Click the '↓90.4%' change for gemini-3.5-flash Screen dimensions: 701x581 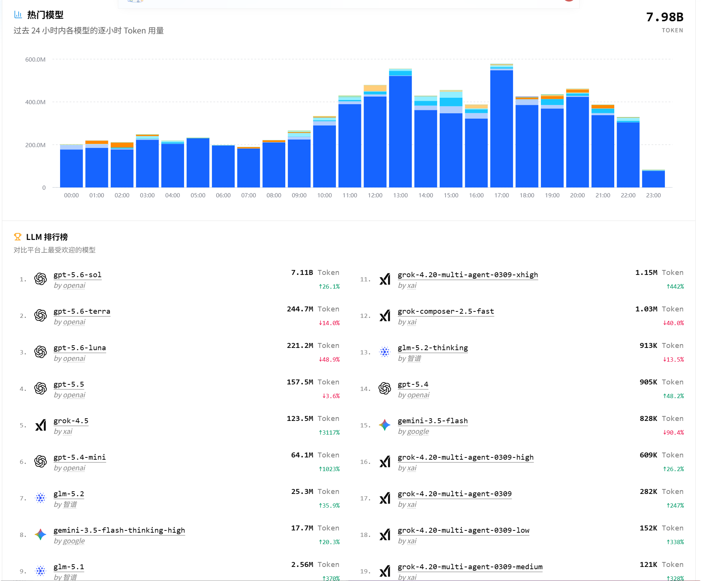673,433
